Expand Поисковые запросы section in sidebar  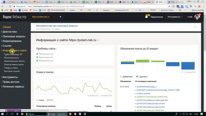[14, 36]
